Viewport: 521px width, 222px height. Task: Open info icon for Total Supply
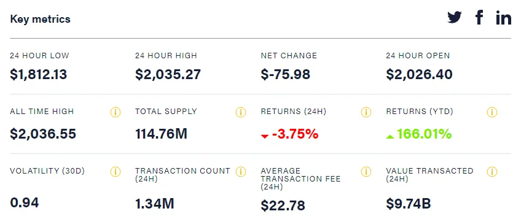click(x=241, y=112)
